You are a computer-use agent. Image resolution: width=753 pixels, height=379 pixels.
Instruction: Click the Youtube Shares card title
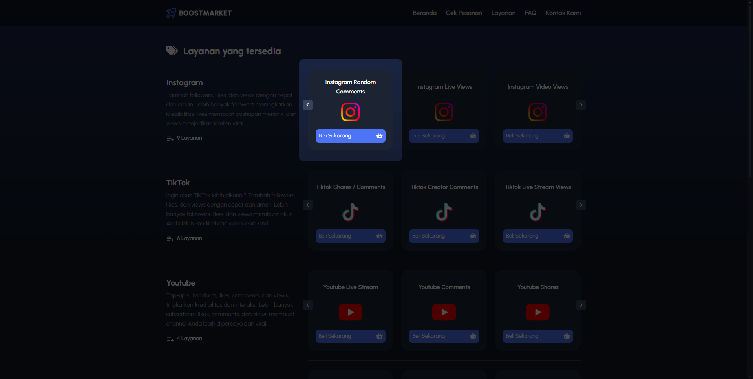click(x=538, y=287)
